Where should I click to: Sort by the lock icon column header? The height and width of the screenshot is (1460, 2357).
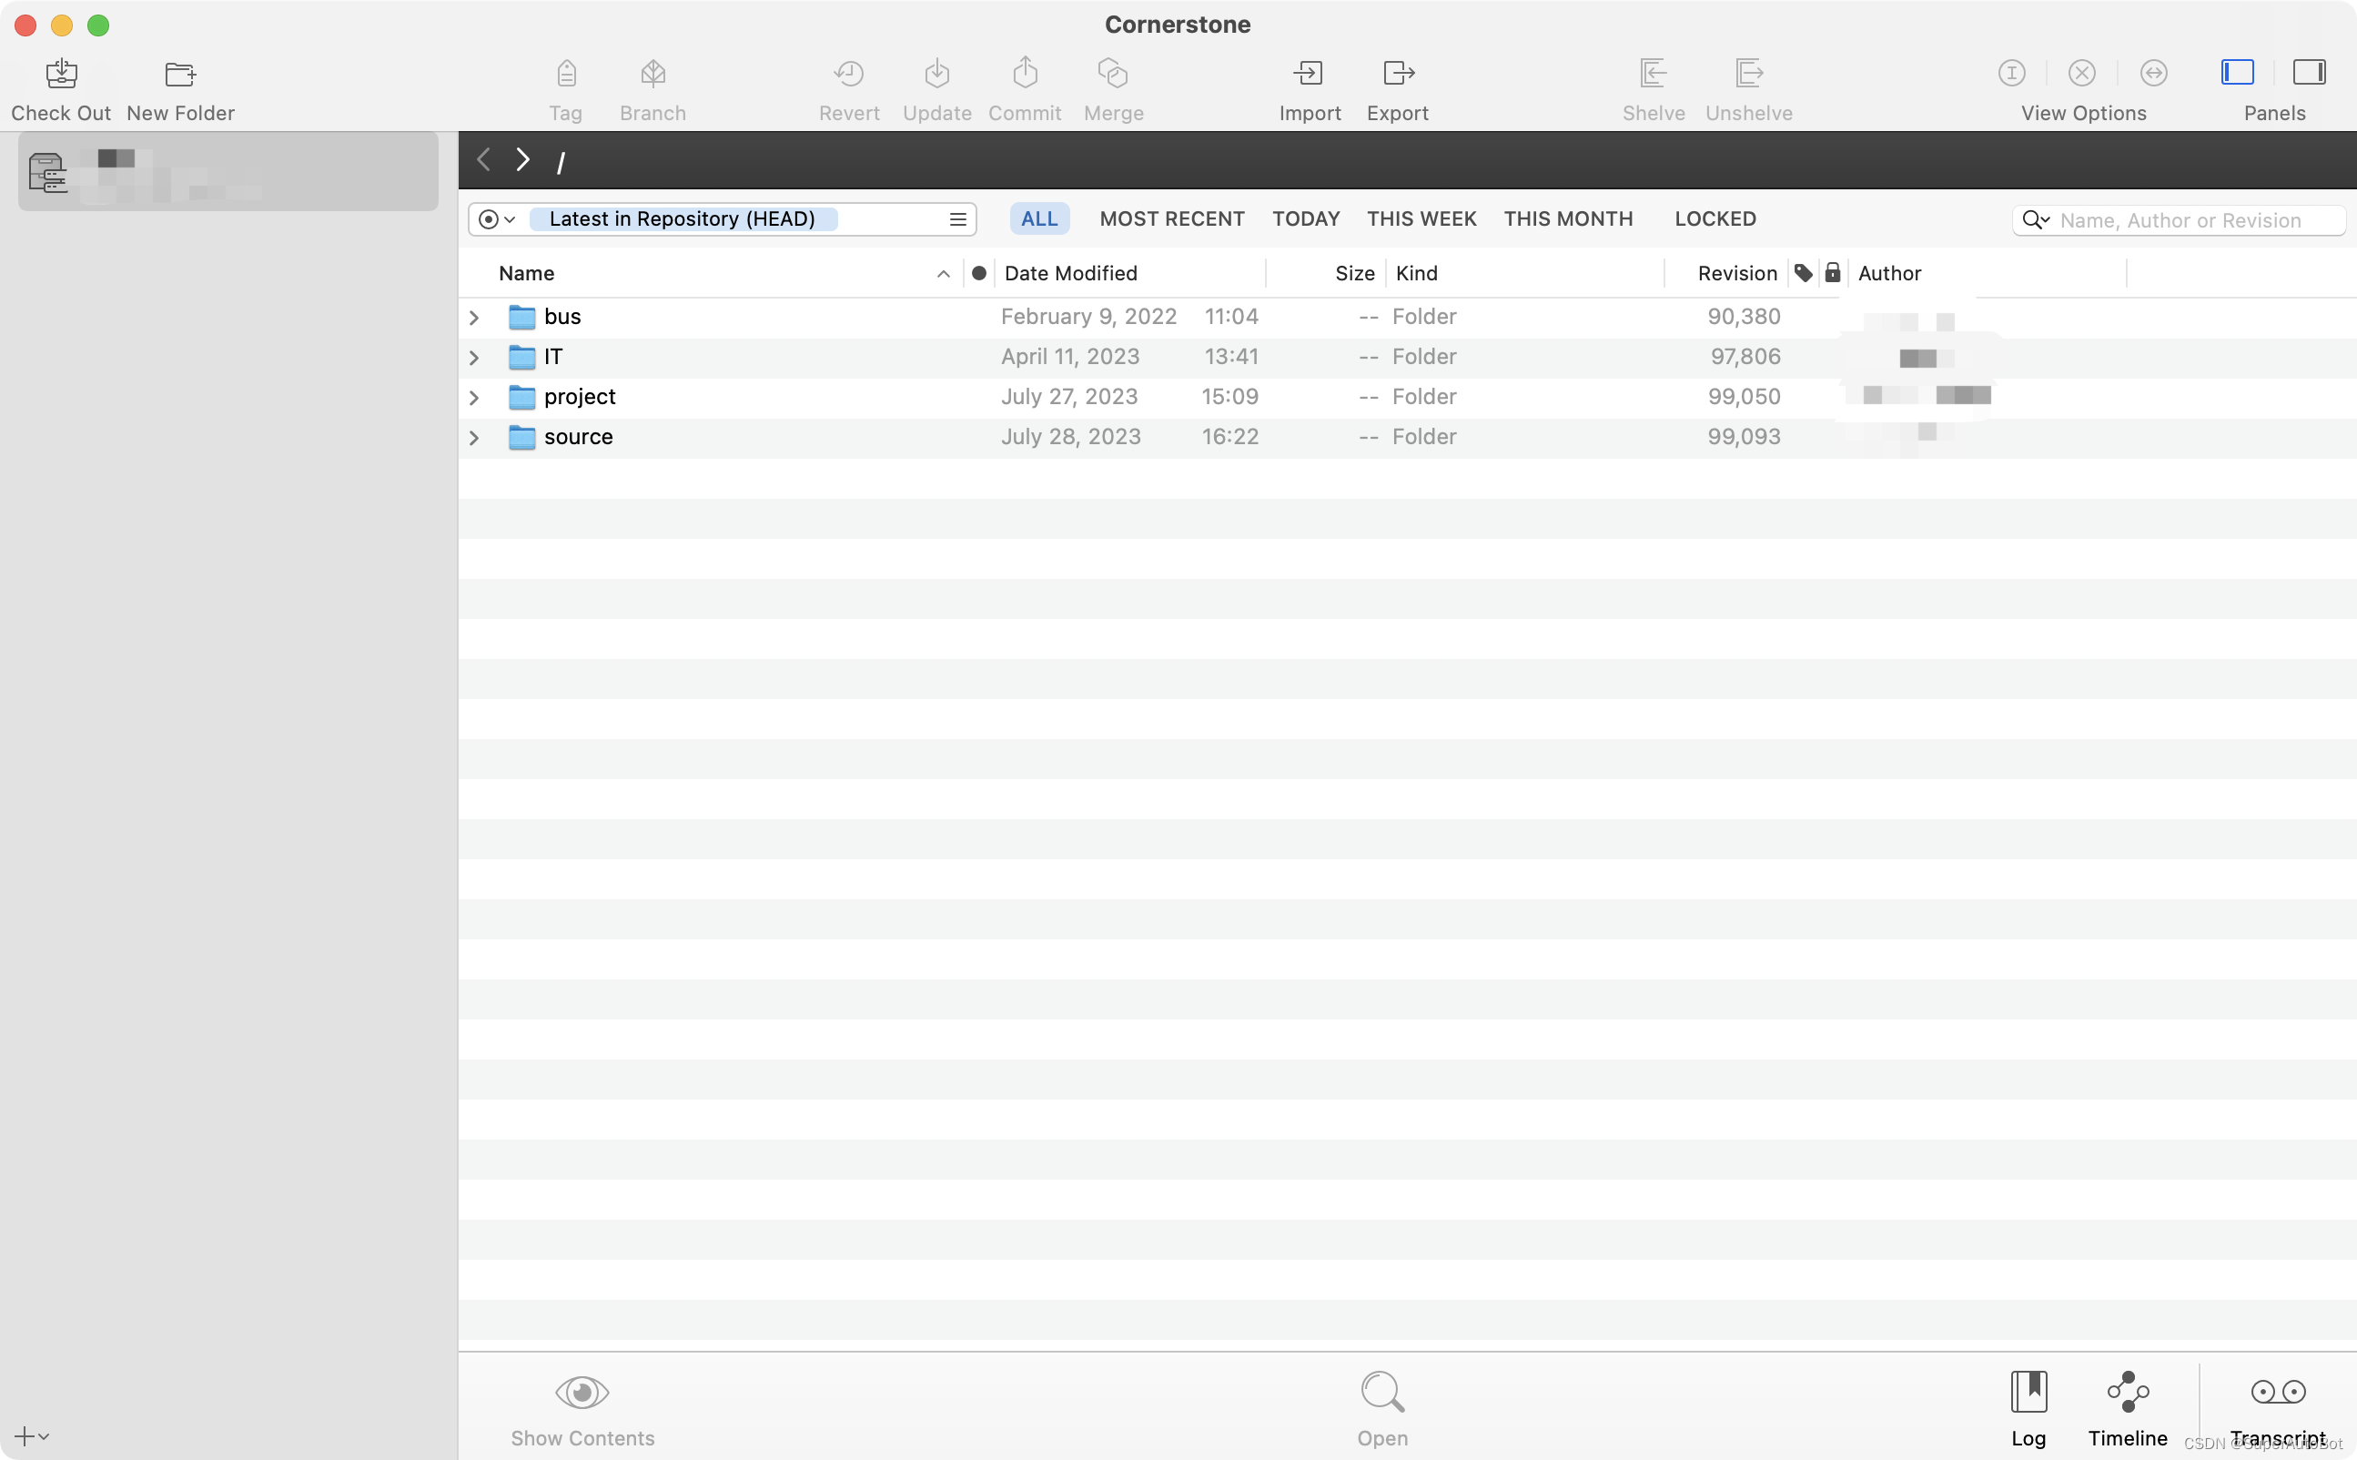pos(1832,273)
